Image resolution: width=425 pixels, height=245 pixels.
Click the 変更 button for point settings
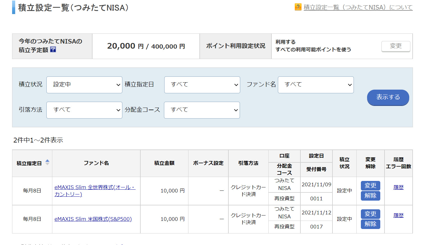click(395, 46)
